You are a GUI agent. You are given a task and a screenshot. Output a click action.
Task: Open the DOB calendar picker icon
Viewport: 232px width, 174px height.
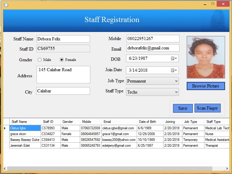pos(174,58)
